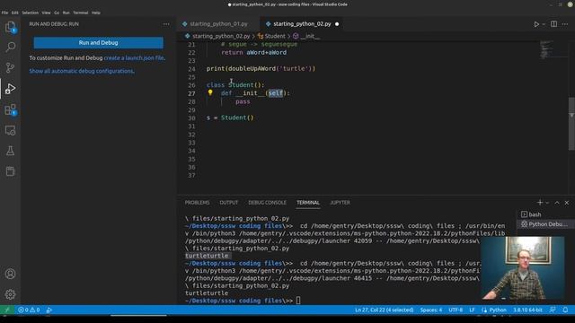Viewport: 575px width, 323px height.
Task: Open Run and Debug panel more actions
Action: (166, 24)
